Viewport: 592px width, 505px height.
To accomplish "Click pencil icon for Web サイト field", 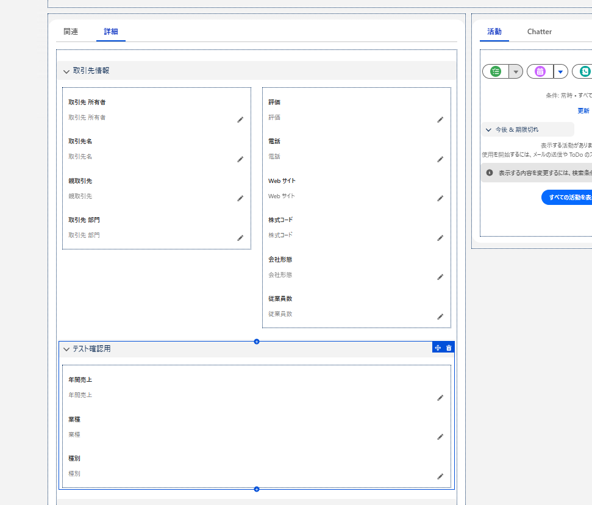I will click(x=440, y=198).
